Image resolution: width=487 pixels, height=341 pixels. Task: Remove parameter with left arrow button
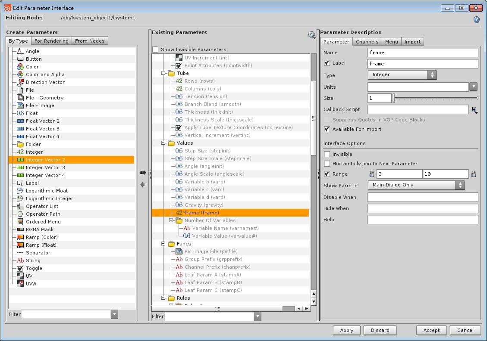[x=143, y=185]
